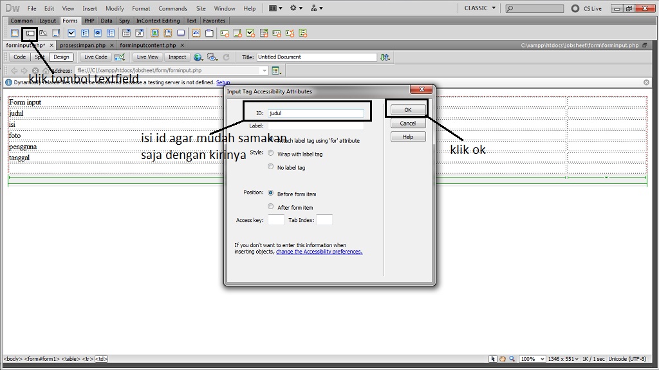This screenshot has width=659, height=370.
Task: Open the Extend Dreamweaver gear dropdown
Action: 296,8
